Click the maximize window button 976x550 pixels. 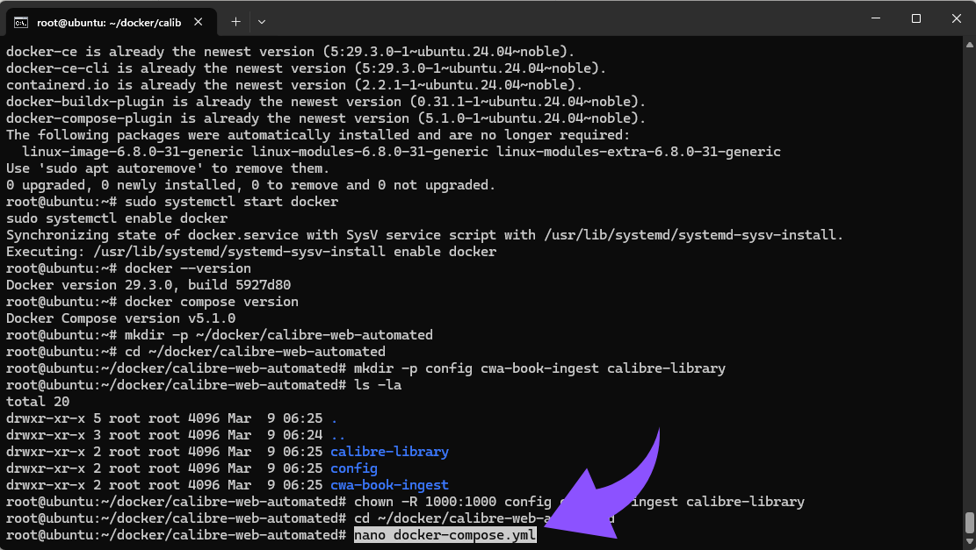point(917,18)
